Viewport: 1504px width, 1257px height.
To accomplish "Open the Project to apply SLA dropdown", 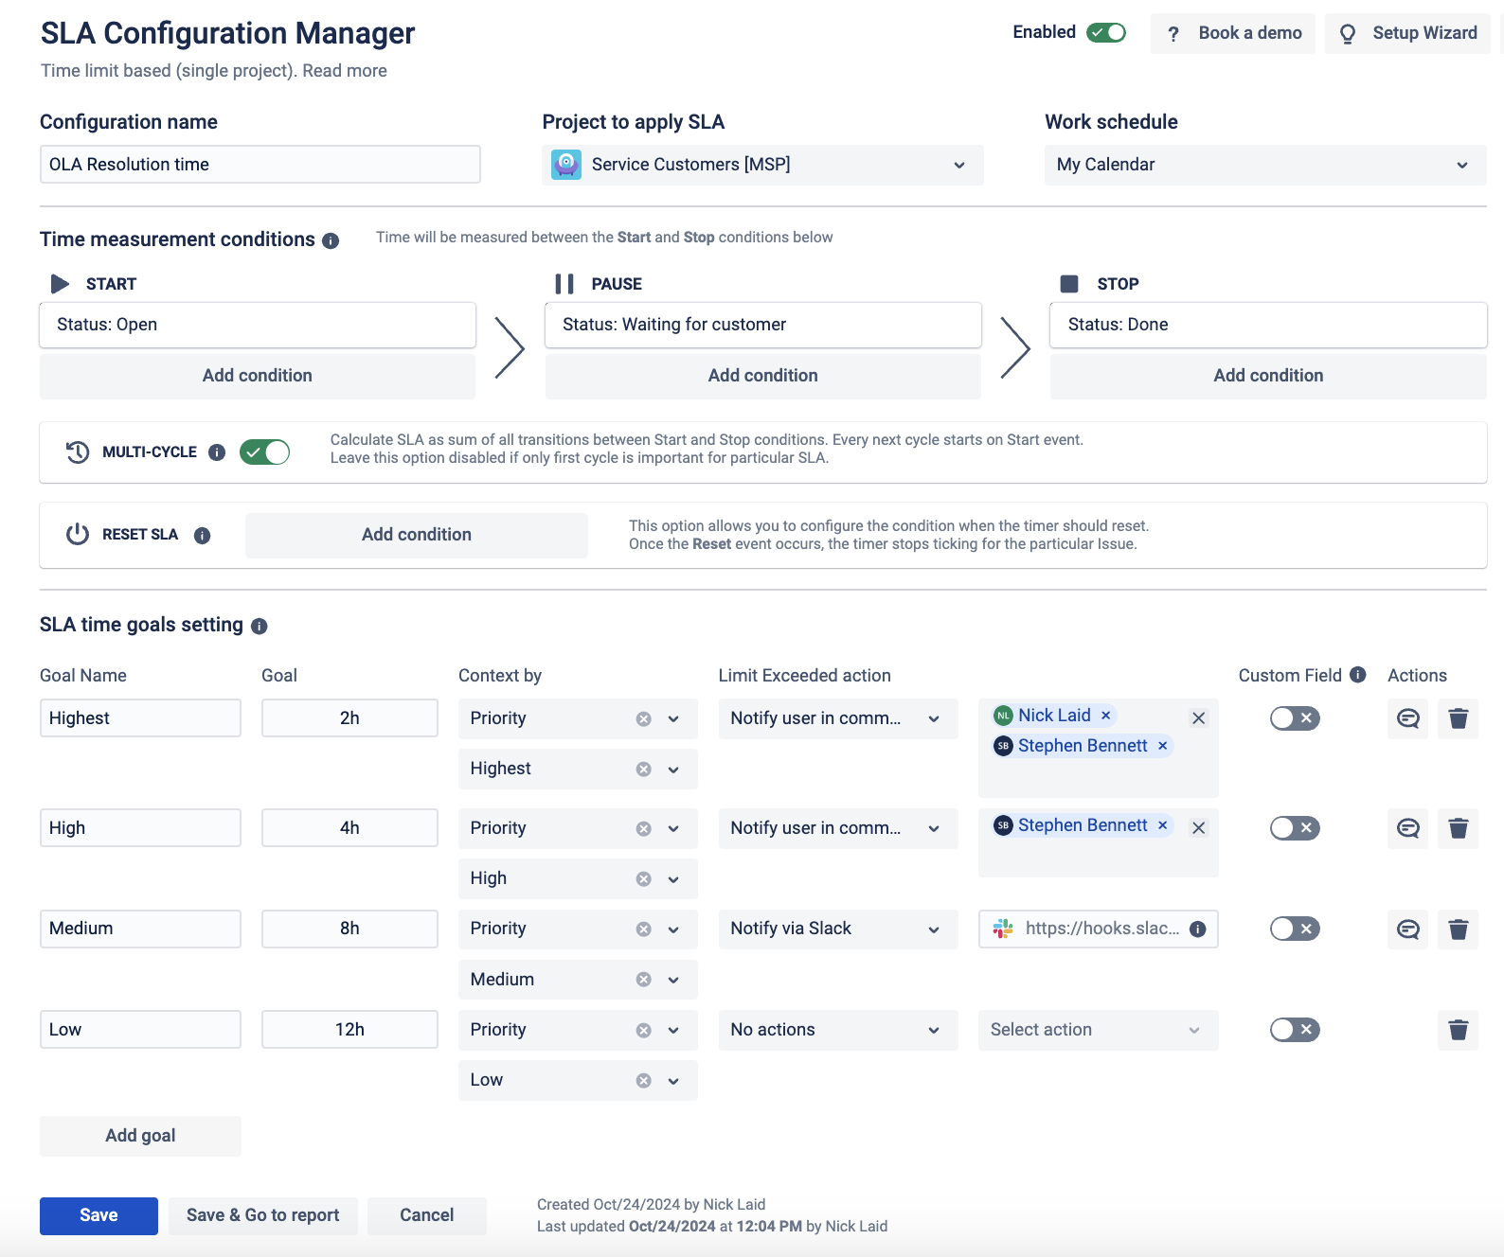I will (x=762, y=165).
